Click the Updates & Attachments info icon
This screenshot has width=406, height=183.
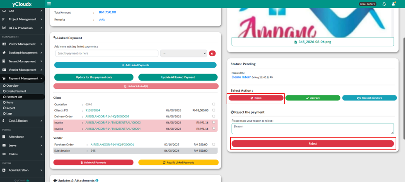click(97, 181)
